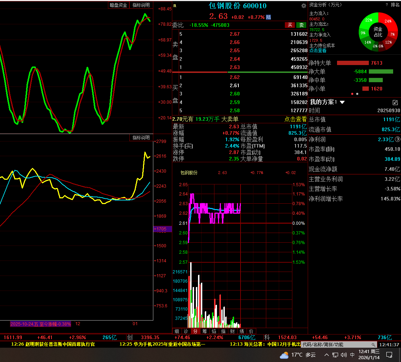Select the 诊 tab
Screen dimensions: 401x362
coord(186,331)
